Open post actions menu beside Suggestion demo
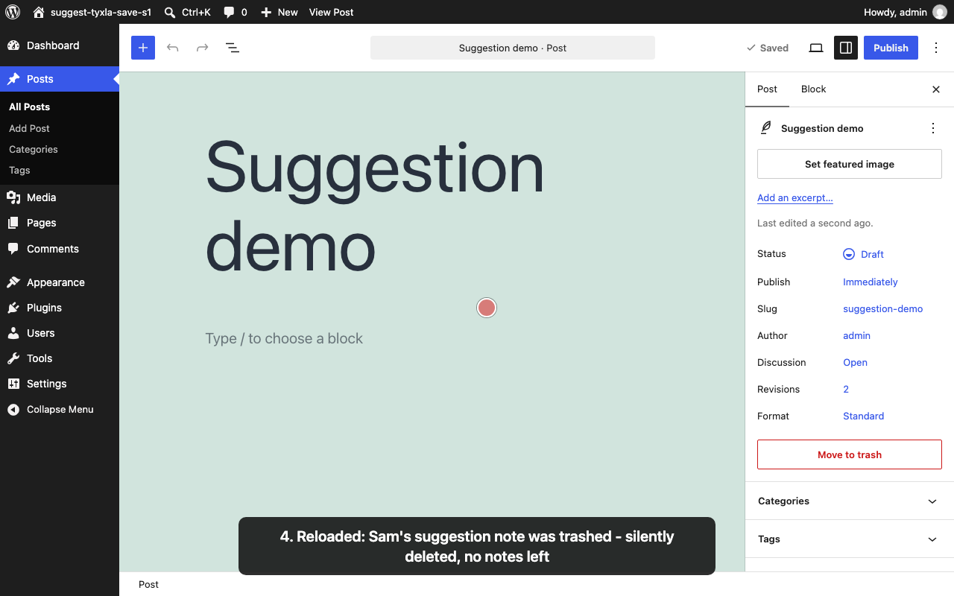This screenshot has height=596, width=954. [x=933, y=128]
